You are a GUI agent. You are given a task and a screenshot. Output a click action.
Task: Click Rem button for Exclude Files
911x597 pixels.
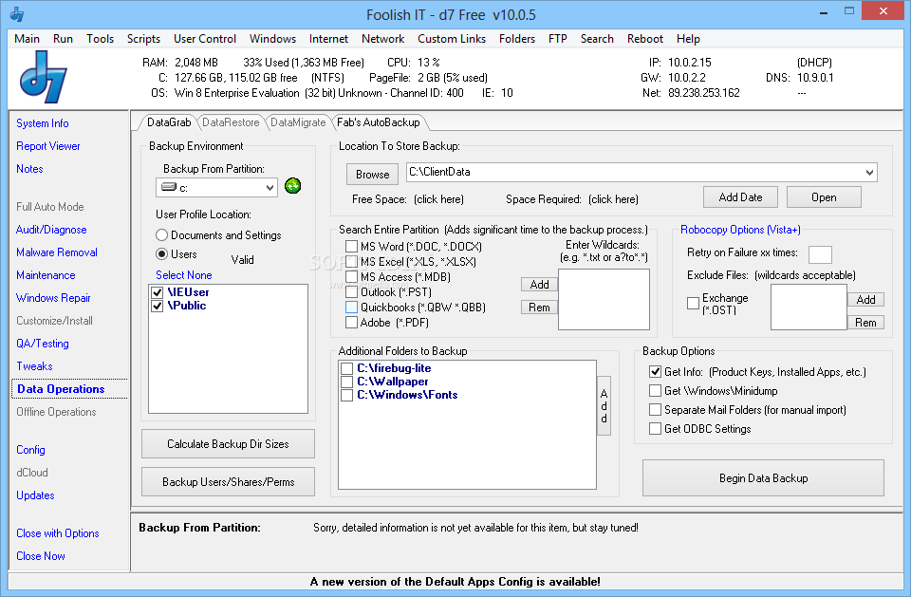(865, 322)
